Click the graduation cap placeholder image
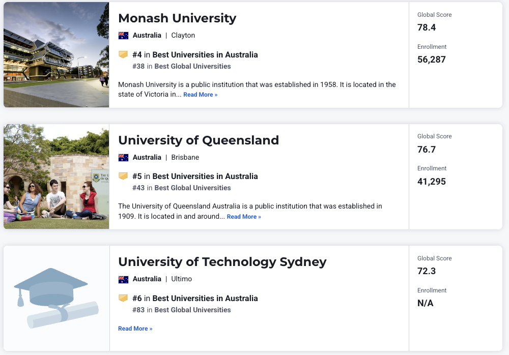Screen dimensions: 509x355 56,298
